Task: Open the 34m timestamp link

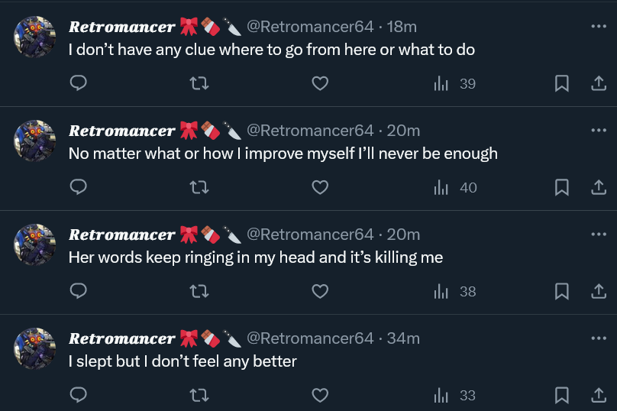Action: 403,338
